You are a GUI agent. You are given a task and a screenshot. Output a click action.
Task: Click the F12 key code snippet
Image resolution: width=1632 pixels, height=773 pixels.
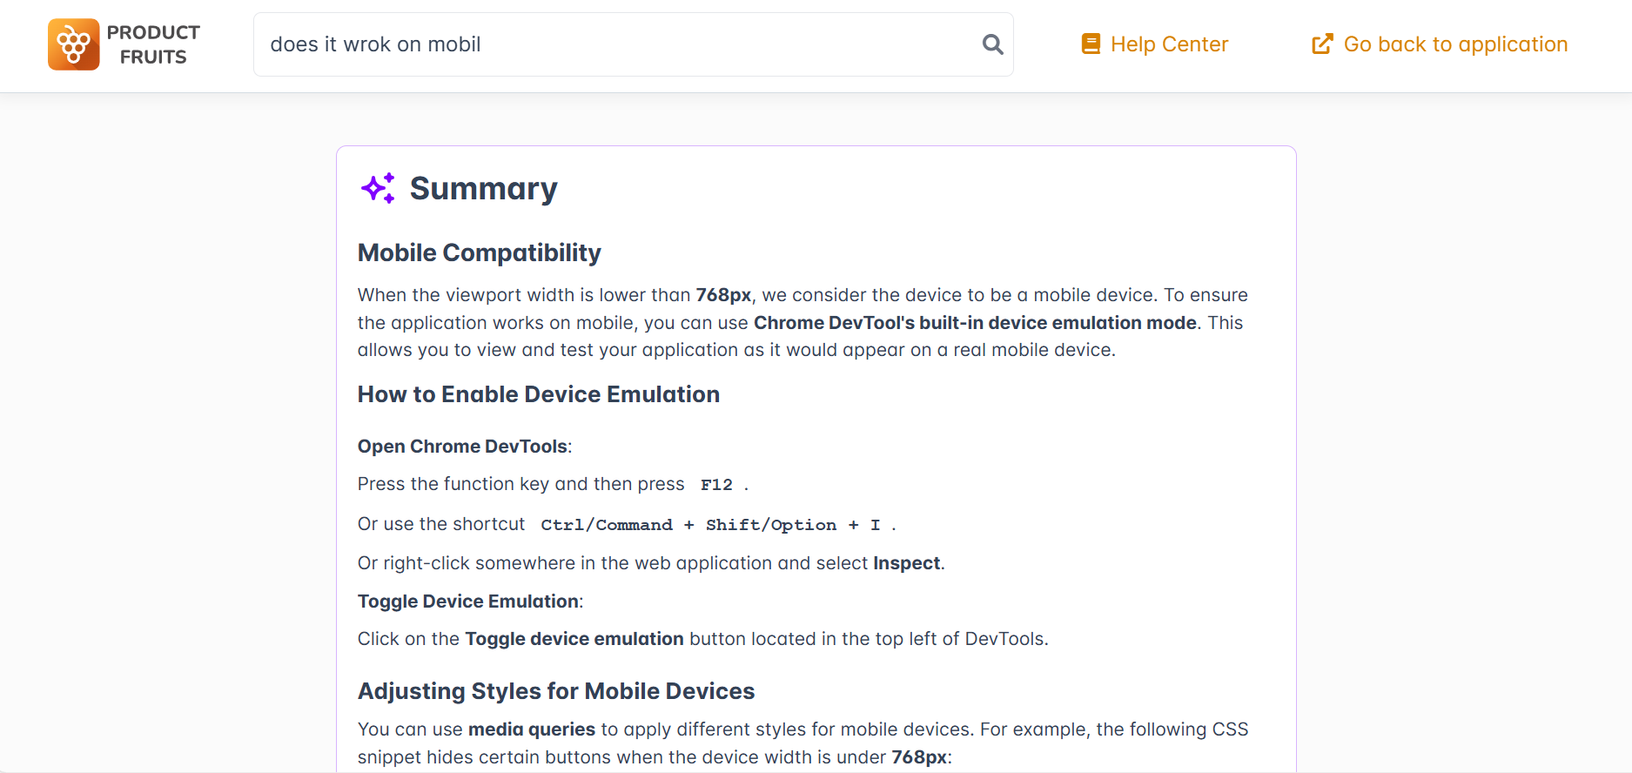click(x=716, y=485)
